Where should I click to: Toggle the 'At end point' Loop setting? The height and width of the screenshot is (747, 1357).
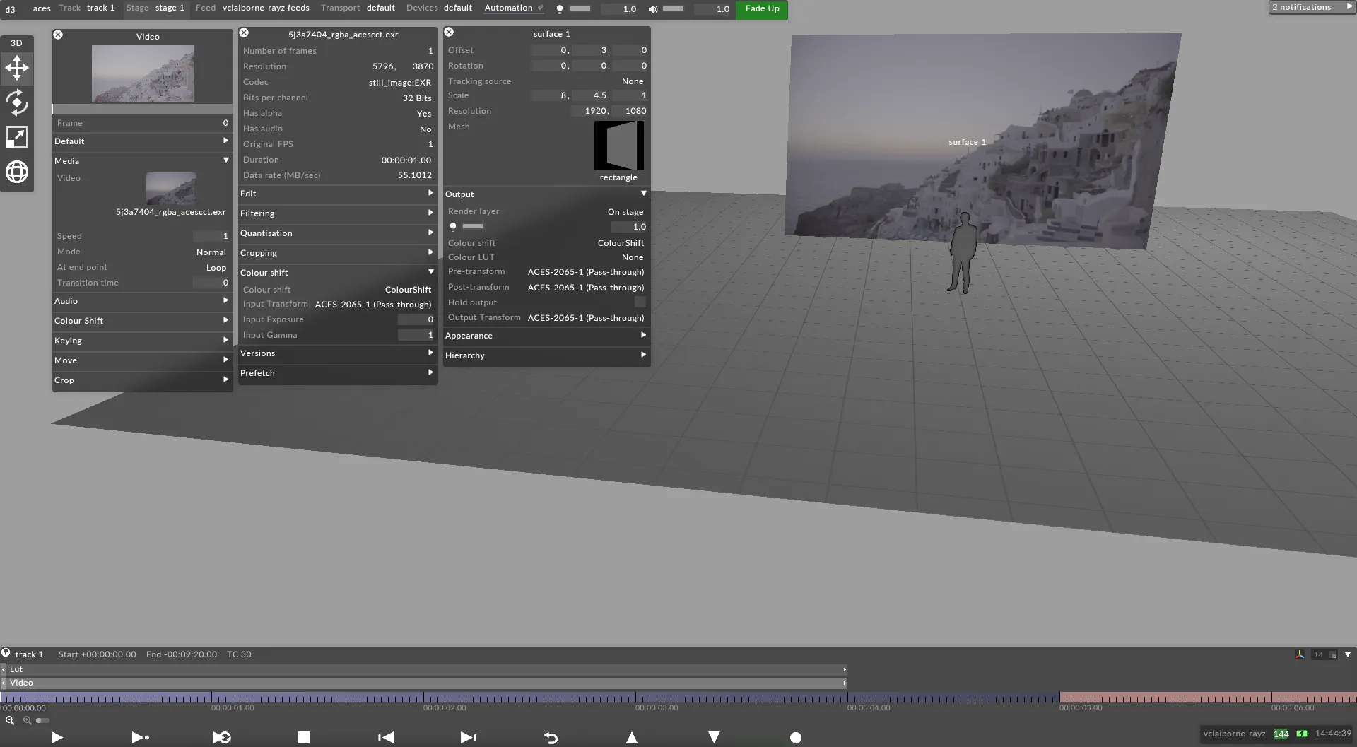pos(216,267)
